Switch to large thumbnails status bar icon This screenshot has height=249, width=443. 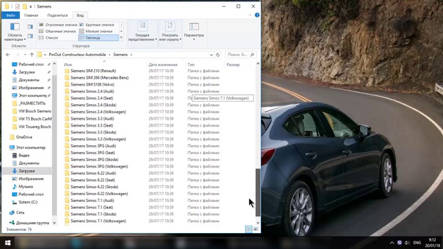coord(256,229)
